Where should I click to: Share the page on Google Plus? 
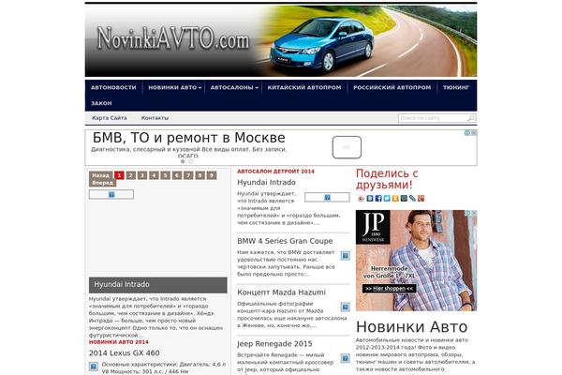[421, 198]
